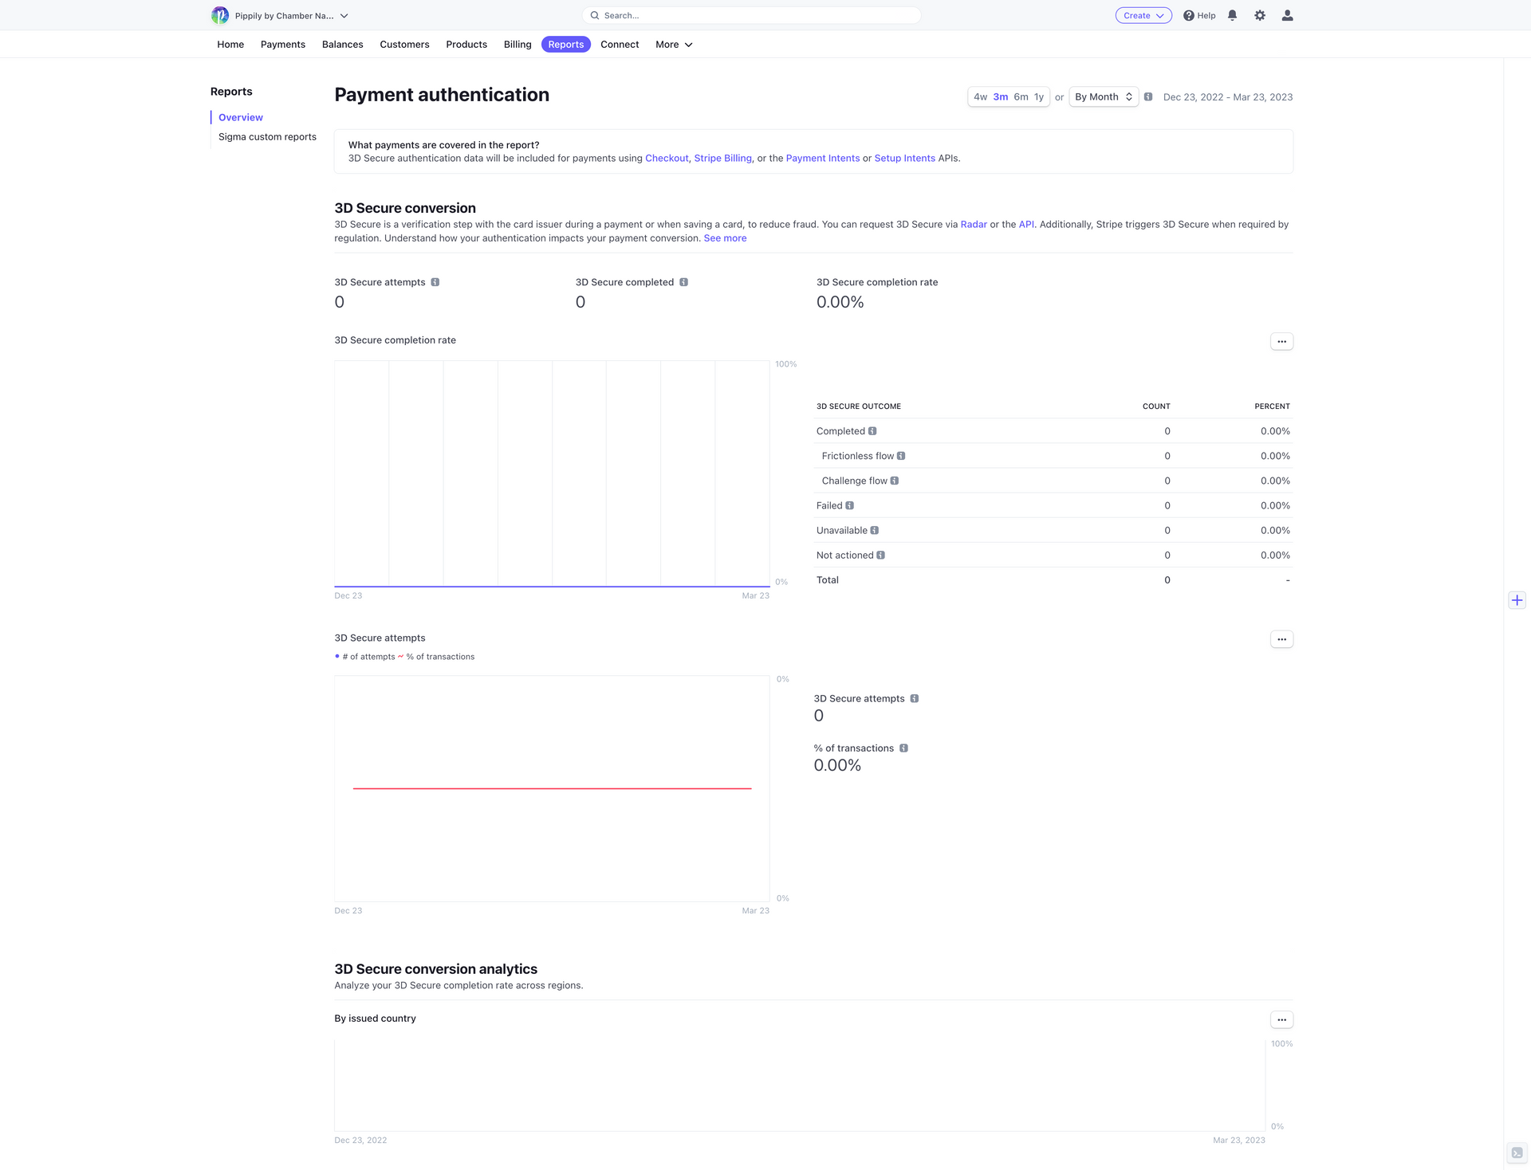Show info for top 3D Secure attempts metric
Image resolution: width=1531 pixels, height=1170 pixels.
pos(435,282)
